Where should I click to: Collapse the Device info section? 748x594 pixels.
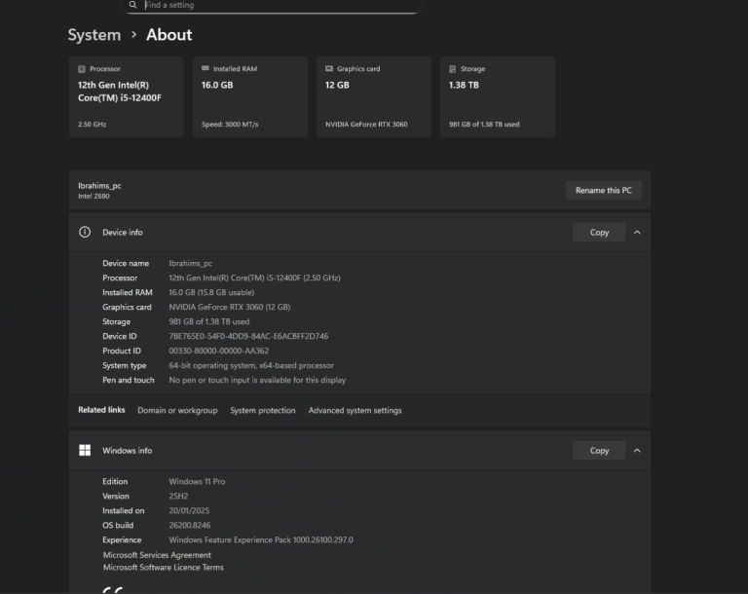point(637,233)
